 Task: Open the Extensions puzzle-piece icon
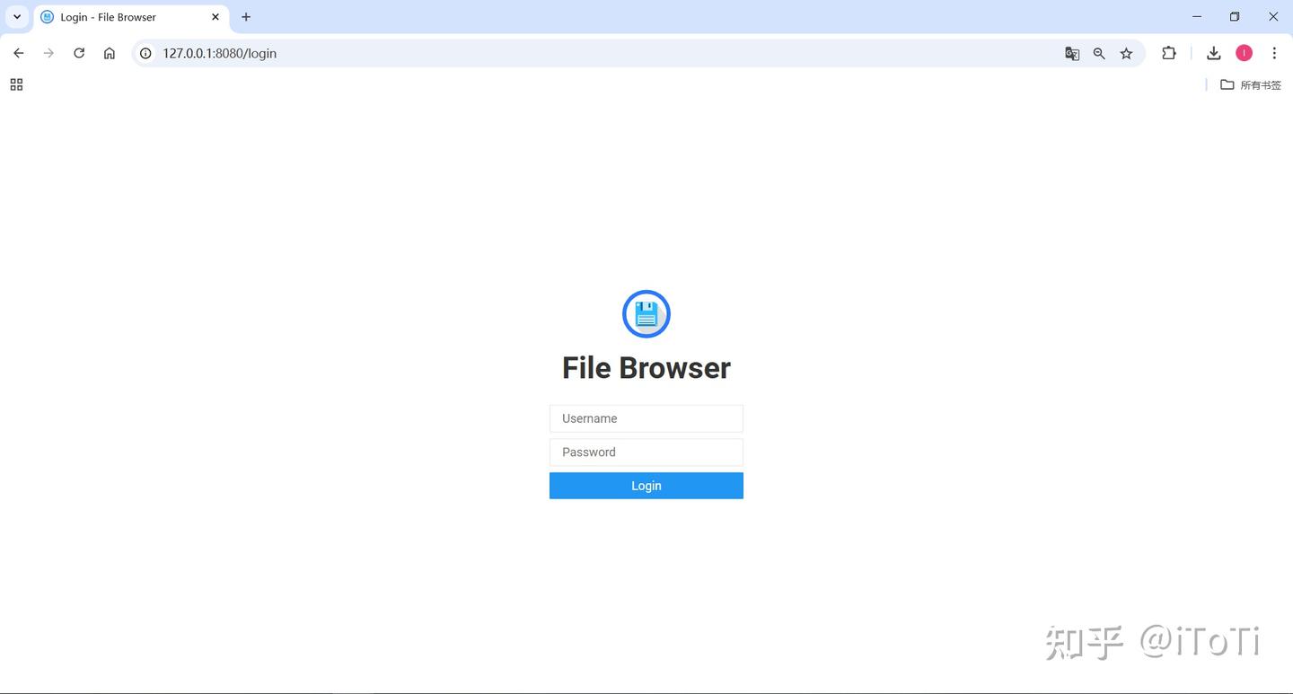tap(1168, 53)
